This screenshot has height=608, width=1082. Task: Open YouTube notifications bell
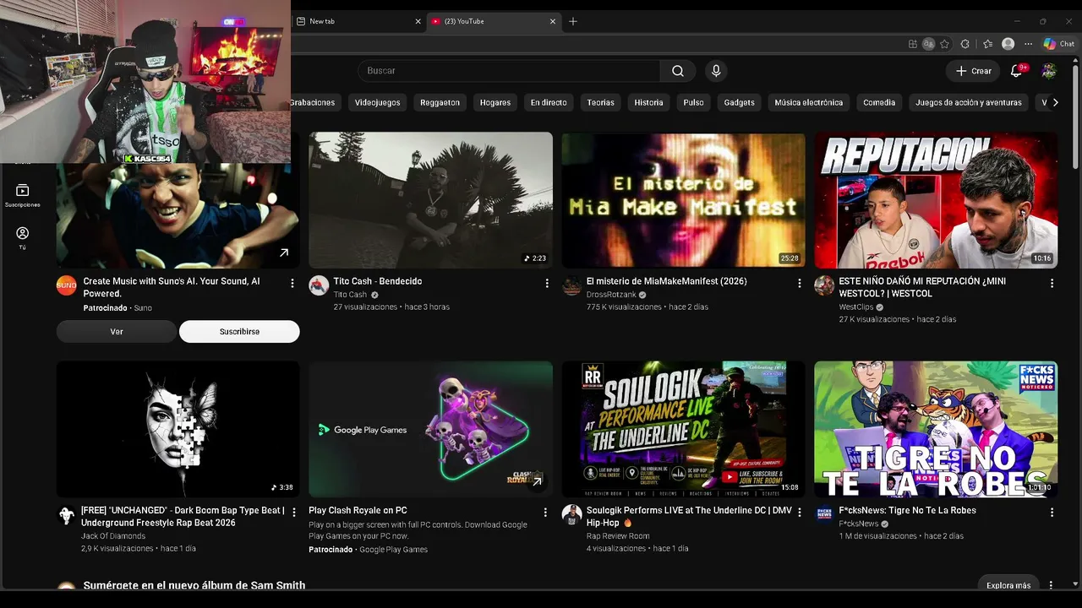(1017, 71)
